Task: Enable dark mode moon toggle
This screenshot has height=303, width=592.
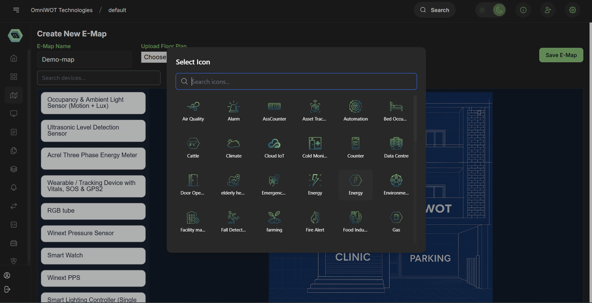Action: pyautogui.click(x=499, y=10)
